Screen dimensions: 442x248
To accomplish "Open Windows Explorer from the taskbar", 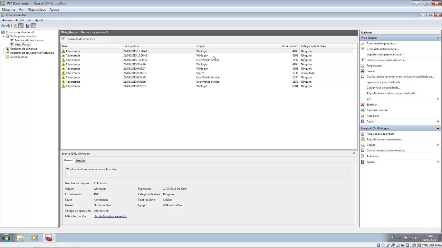I will click(x=20, y=238).
